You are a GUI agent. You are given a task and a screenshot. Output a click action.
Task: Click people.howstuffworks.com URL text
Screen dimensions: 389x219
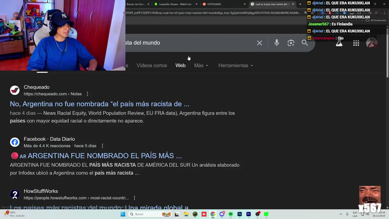tap(76, 198)
